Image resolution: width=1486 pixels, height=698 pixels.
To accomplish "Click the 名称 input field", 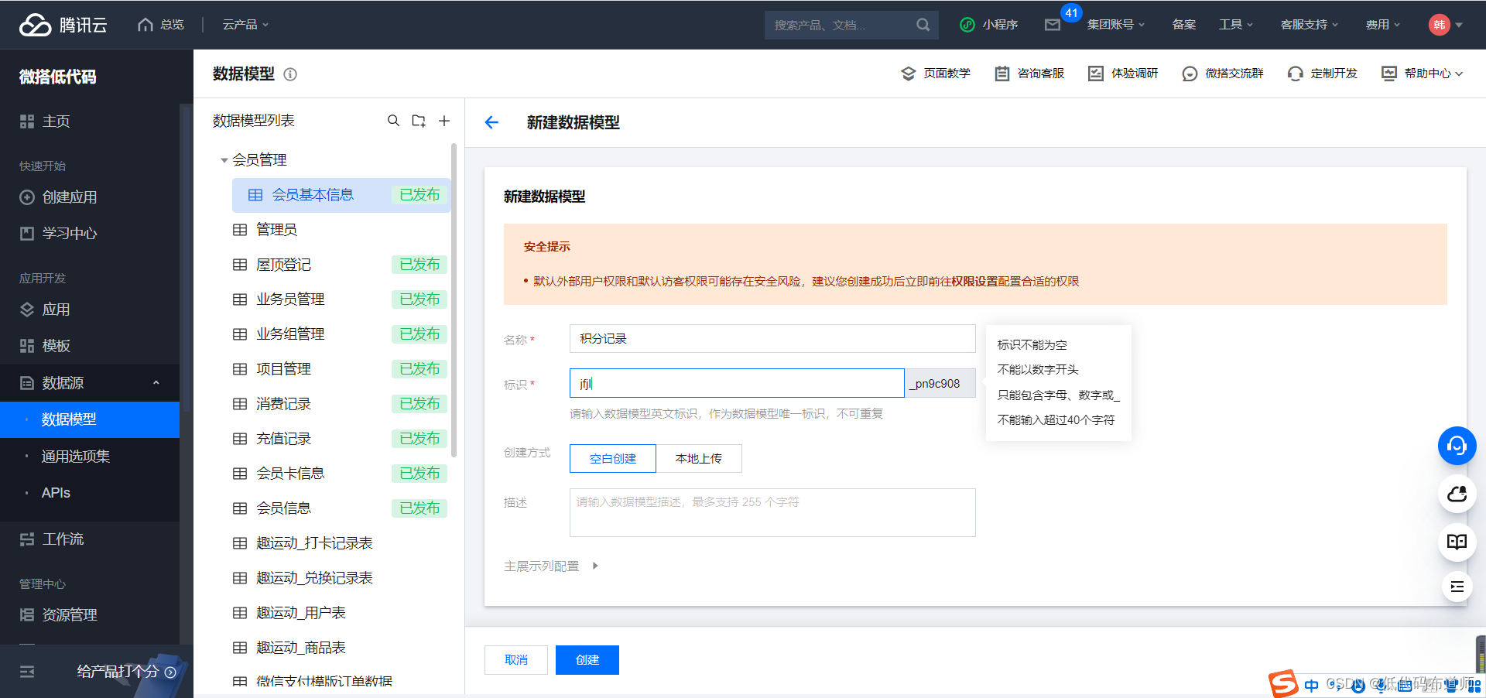I will (x=772, y=339).
